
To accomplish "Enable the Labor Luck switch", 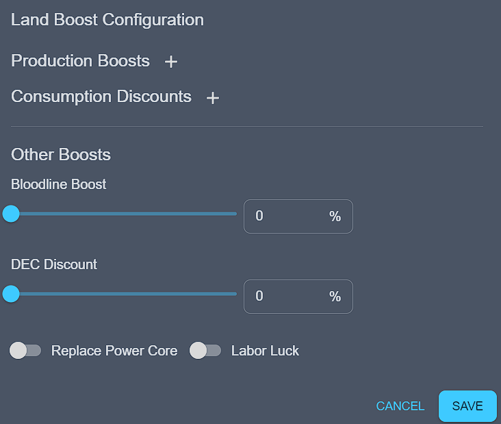I will pyautogui.click(x=205, y=351).
